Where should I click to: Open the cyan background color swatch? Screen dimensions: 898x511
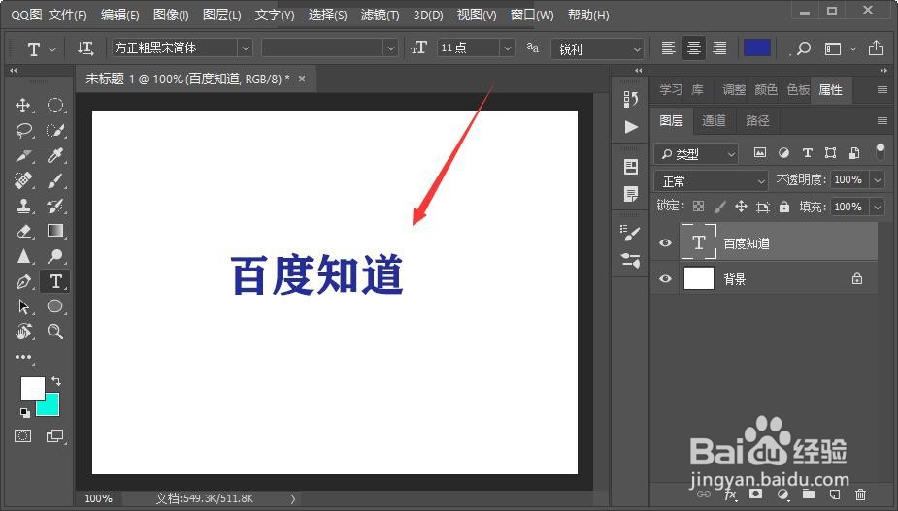pyautogui.click(x=50, y=407)
